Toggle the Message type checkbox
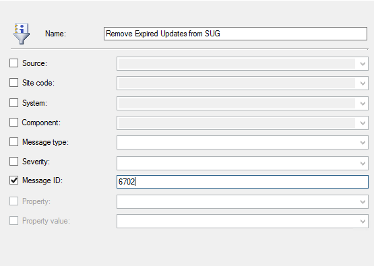 [x=14, y=142]
